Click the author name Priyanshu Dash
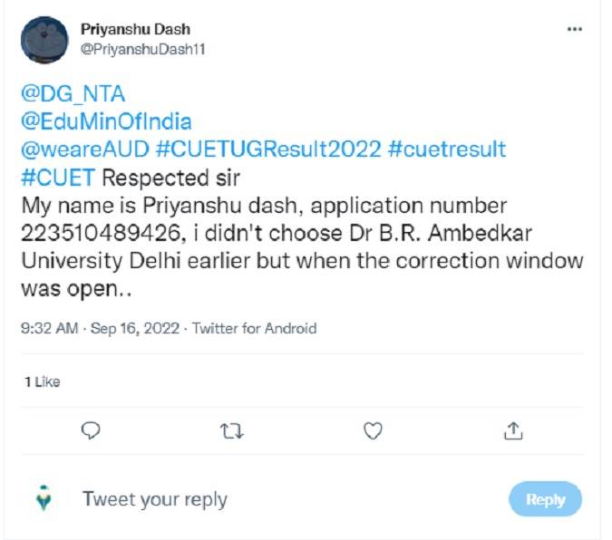The image size is (612, 540). [135, 30]
